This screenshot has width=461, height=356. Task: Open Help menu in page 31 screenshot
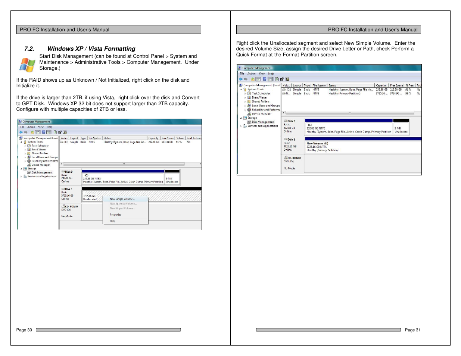tap(271, 74)
